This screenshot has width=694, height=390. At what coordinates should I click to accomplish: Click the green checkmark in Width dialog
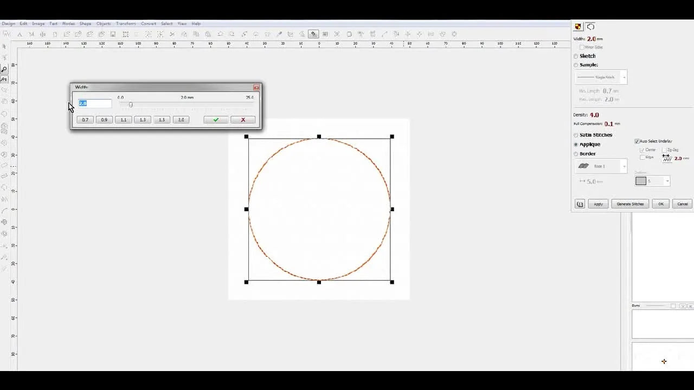[216, 120]
